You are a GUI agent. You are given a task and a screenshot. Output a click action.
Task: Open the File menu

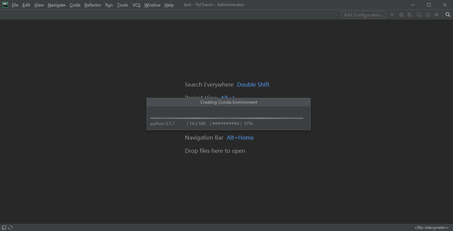click(x=15, y=5)
